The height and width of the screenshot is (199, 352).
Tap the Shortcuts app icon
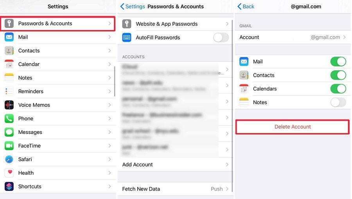[9, 187]
